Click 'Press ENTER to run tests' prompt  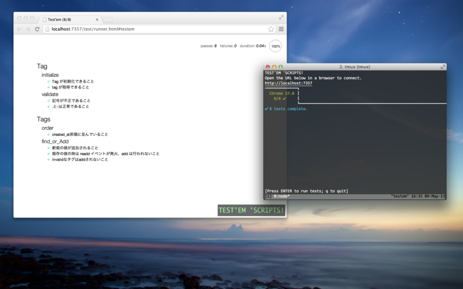(307, 191)
